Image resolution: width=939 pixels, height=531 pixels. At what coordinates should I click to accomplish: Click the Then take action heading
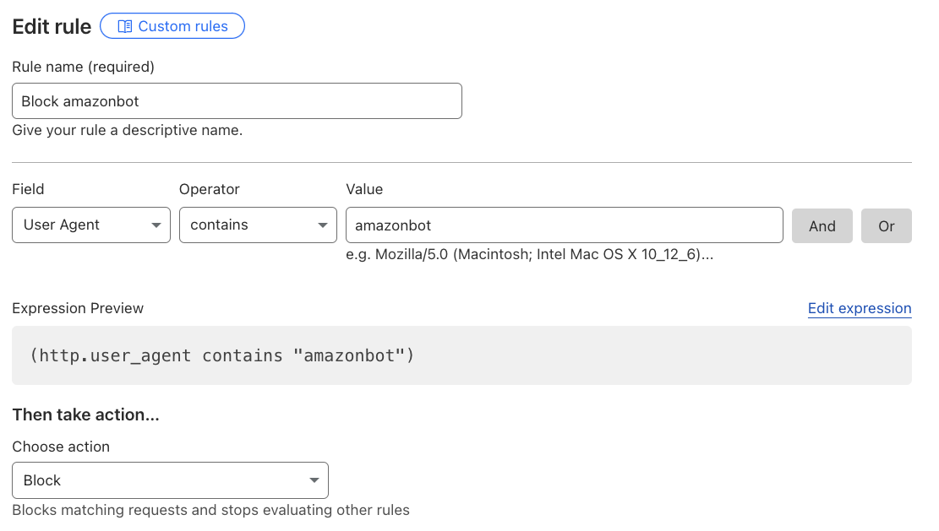pyautogui.click(x=85, y=415)
